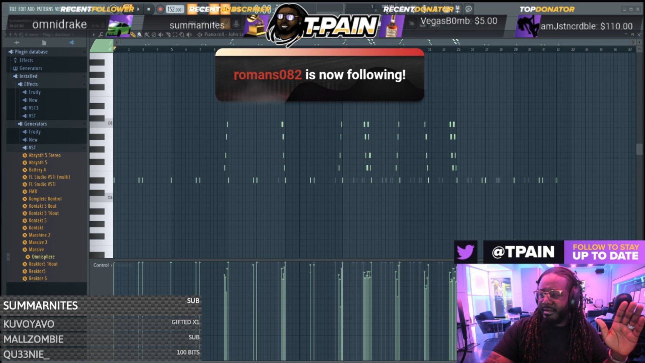Click the stop playback button
This screenshot has height=363, width=645.
[148, 9]
